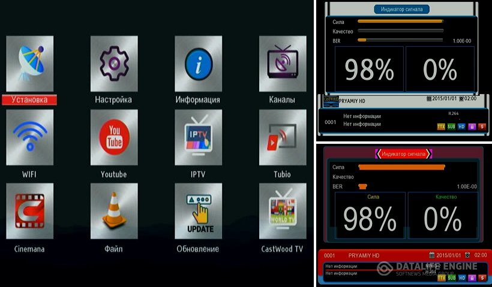The image size is (492, 287).
Task: Click SUB icon in top info bar
Action: (x=451, y=126)
